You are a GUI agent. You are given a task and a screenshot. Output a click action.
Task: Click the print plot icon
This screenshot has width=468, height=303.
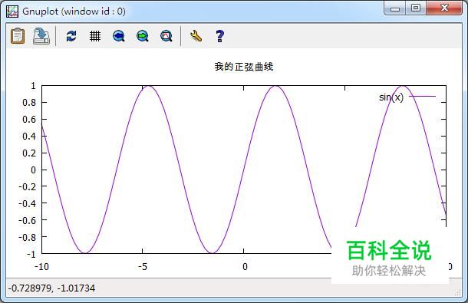[41, 36]
